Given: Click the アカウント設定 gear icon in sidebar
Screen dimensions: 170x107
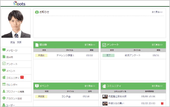Looking at the screenshot, I should (4, 98).
